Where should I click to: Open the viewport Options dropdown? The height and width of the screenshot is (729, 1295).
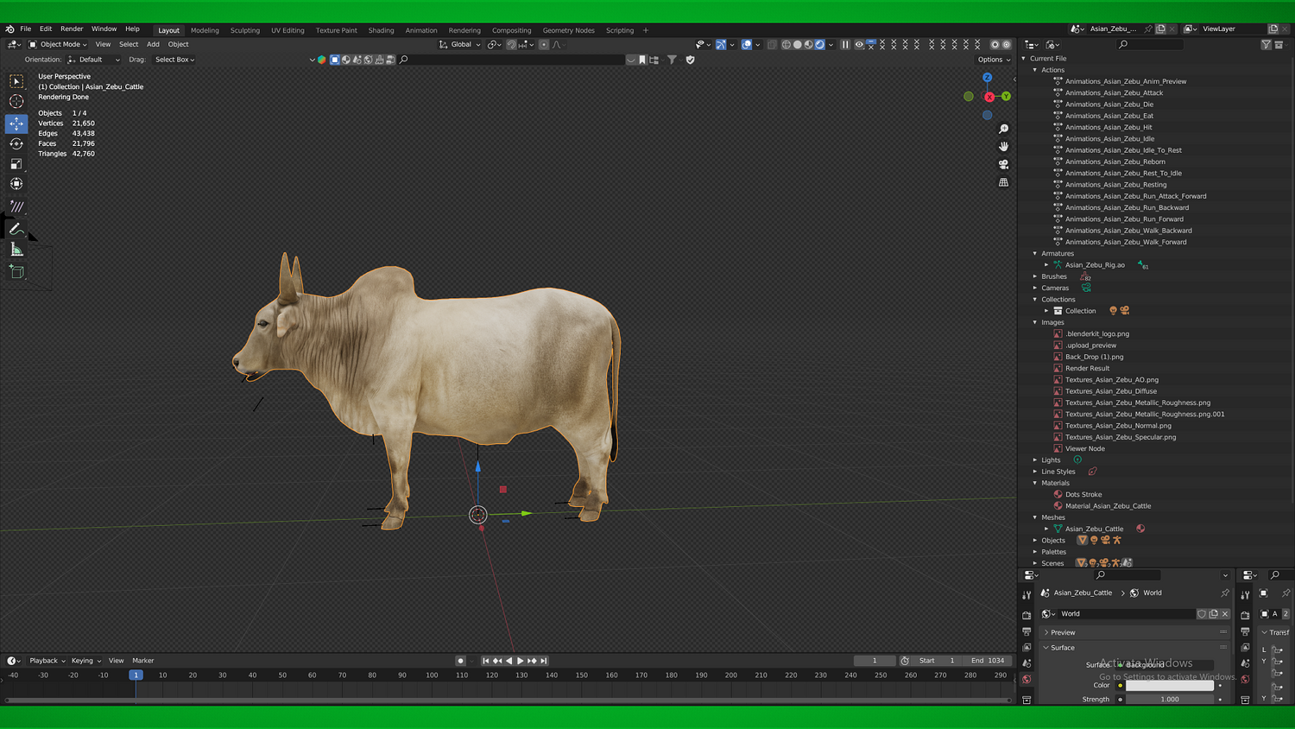(994, 60)
